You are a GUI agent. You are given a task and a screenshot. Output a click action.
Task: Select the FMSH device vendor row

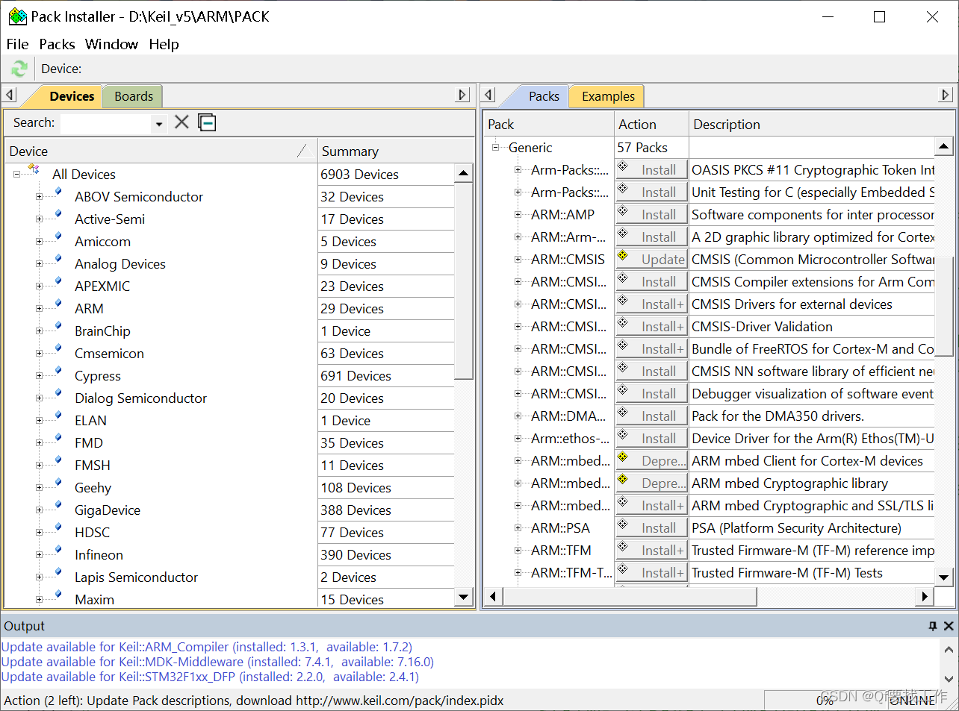(235, 466)
